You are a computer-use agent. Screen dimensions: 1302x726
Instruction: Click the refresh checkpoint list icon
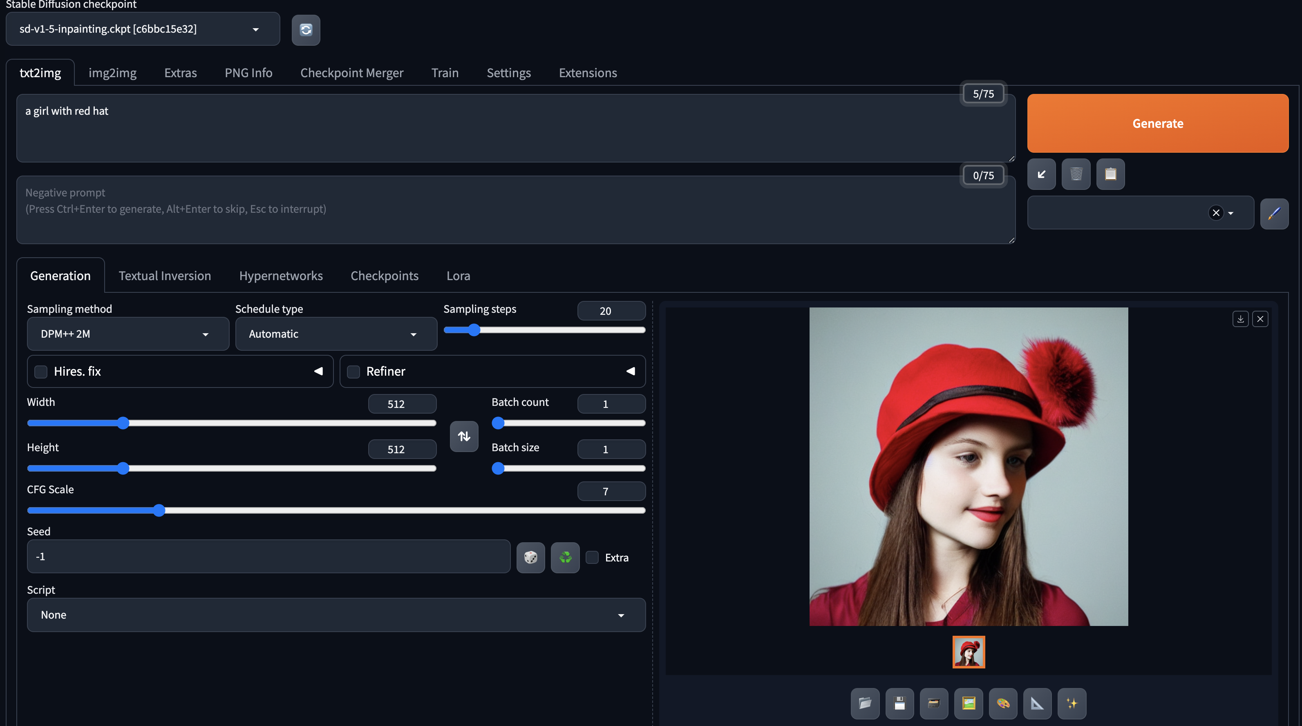coord(306,30)
